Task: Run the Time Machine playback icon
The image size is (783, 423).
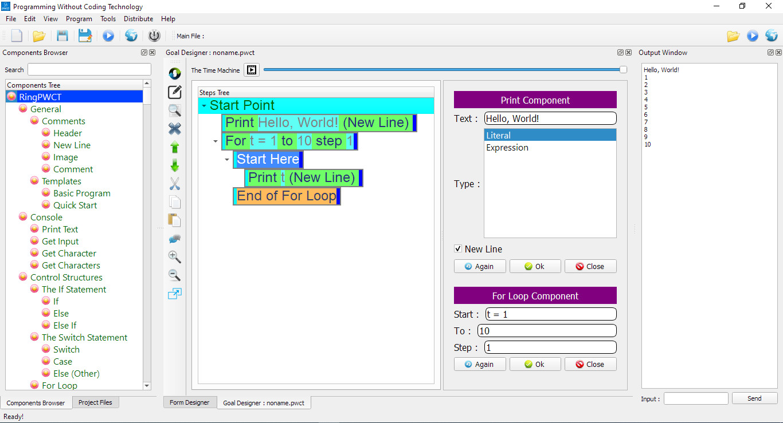Action: coord(251,70)
